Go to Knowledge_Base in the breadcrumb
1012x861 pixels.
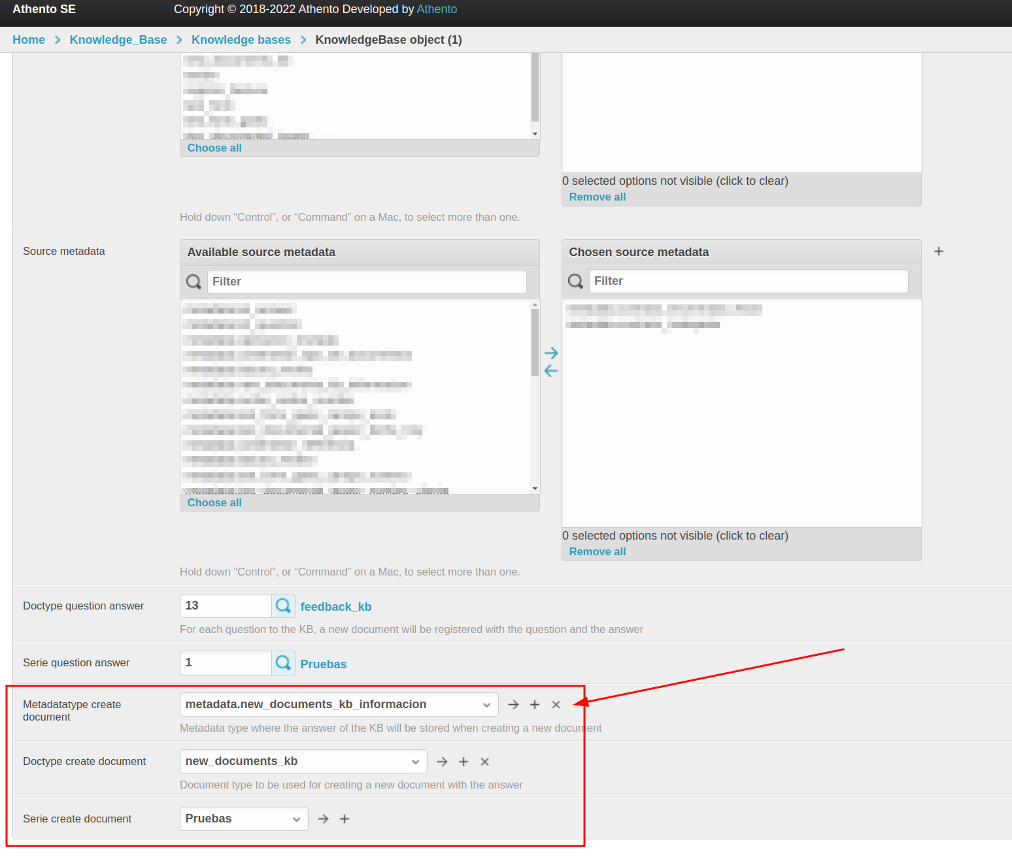click(x=118, y=40)
